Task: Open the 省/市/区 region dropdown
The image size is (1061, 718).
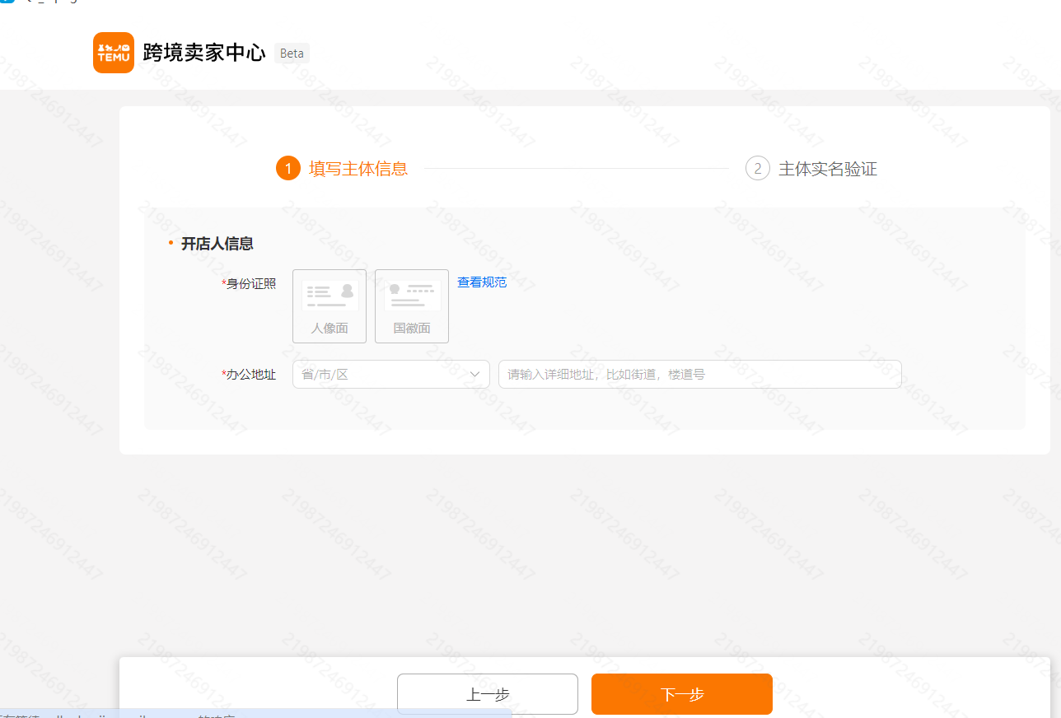Action: (x=391, y=374)
